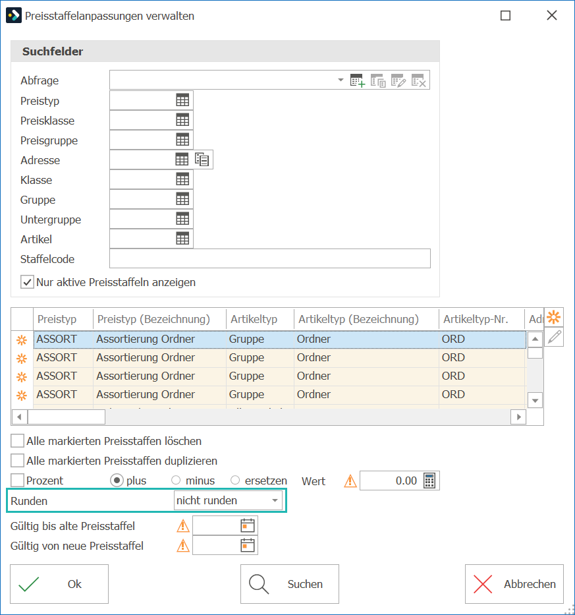The image size is (575, 615).
Task: Enable Alle markierten Preisstaffen löschen
Action: pos(17,441)
